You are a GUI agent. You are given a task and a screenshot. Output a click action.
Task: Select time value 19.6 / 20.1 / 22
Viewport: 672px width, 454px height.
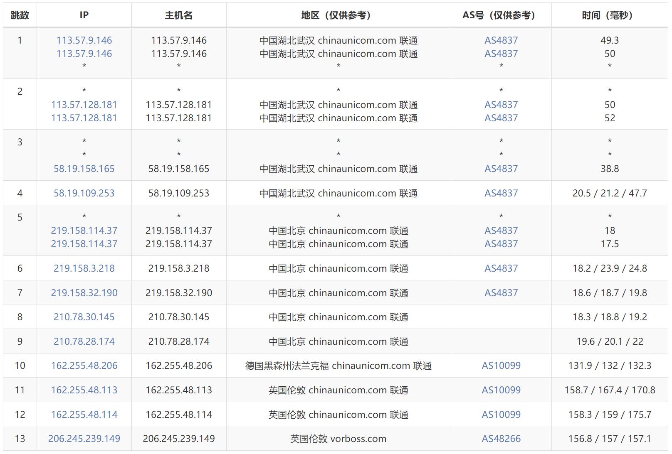coord(610,341)
